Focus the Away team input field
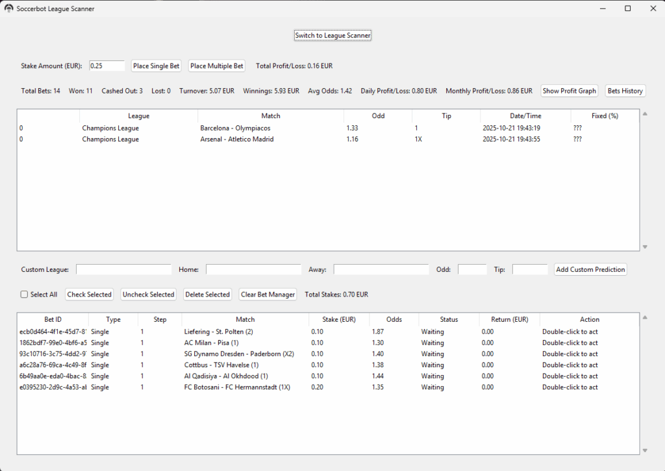This screenshot has height=471, width=665. pyautogui.click(x=381, y=269)
